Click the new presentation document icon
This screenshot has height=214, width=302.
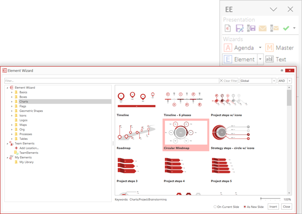[228, 29]
